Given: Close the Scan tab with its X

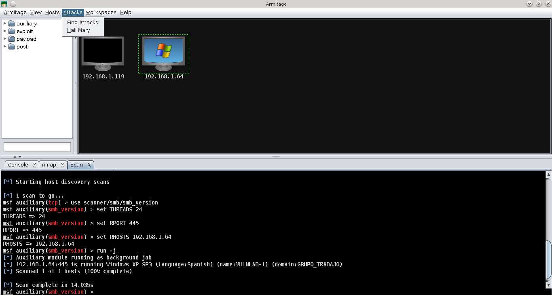Looking at the screenshot, I should point(89,164).
